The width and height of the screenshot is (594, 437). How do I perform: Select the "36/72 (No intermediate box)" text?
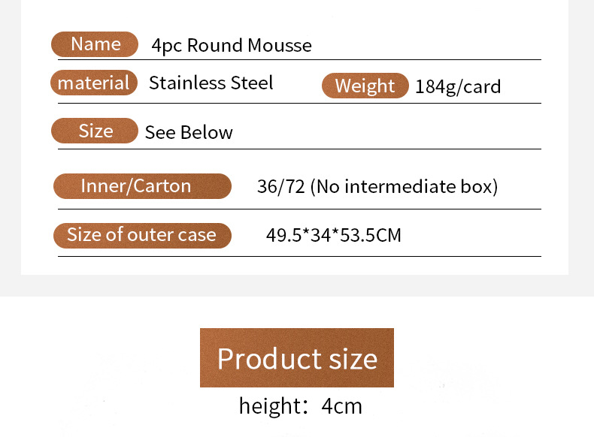point(377,186)
